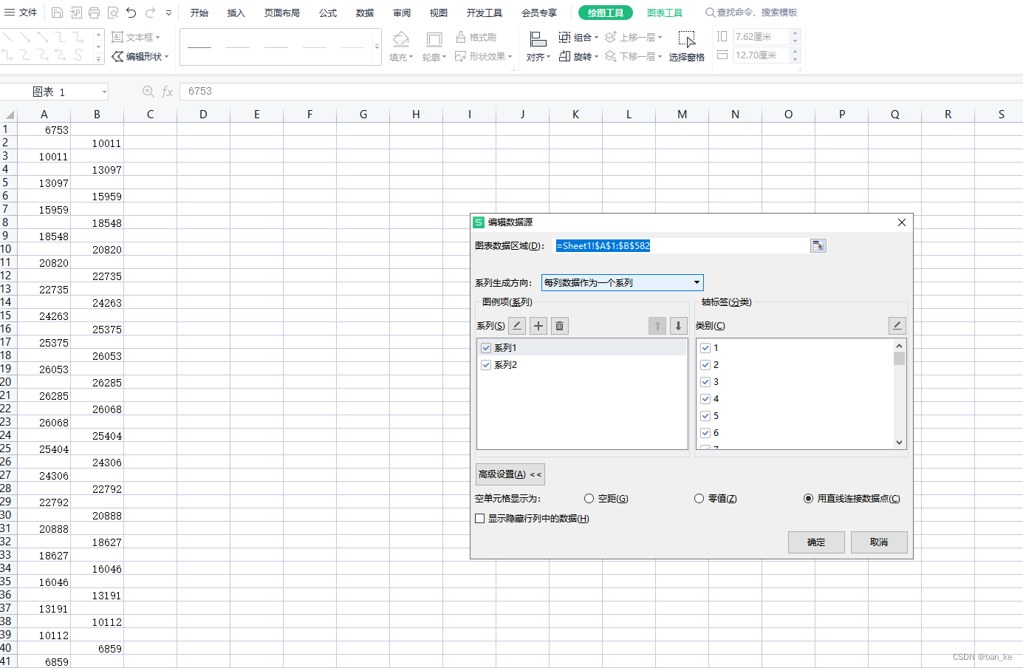
Task: Click the print preview icon
Action: [x=112, y=13]
